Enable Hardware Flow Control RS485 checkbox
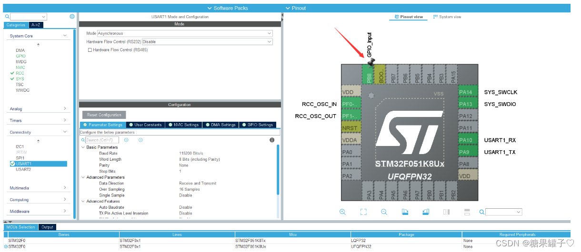This screenshot has height=252, width=581. coord(90,50)
